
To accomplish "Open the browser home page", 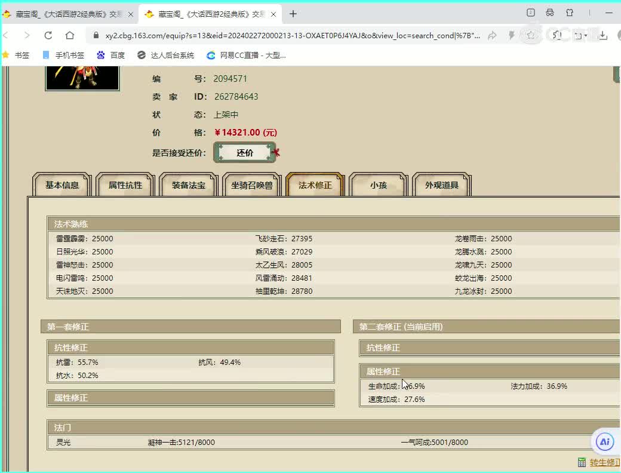I will point(70,35).
